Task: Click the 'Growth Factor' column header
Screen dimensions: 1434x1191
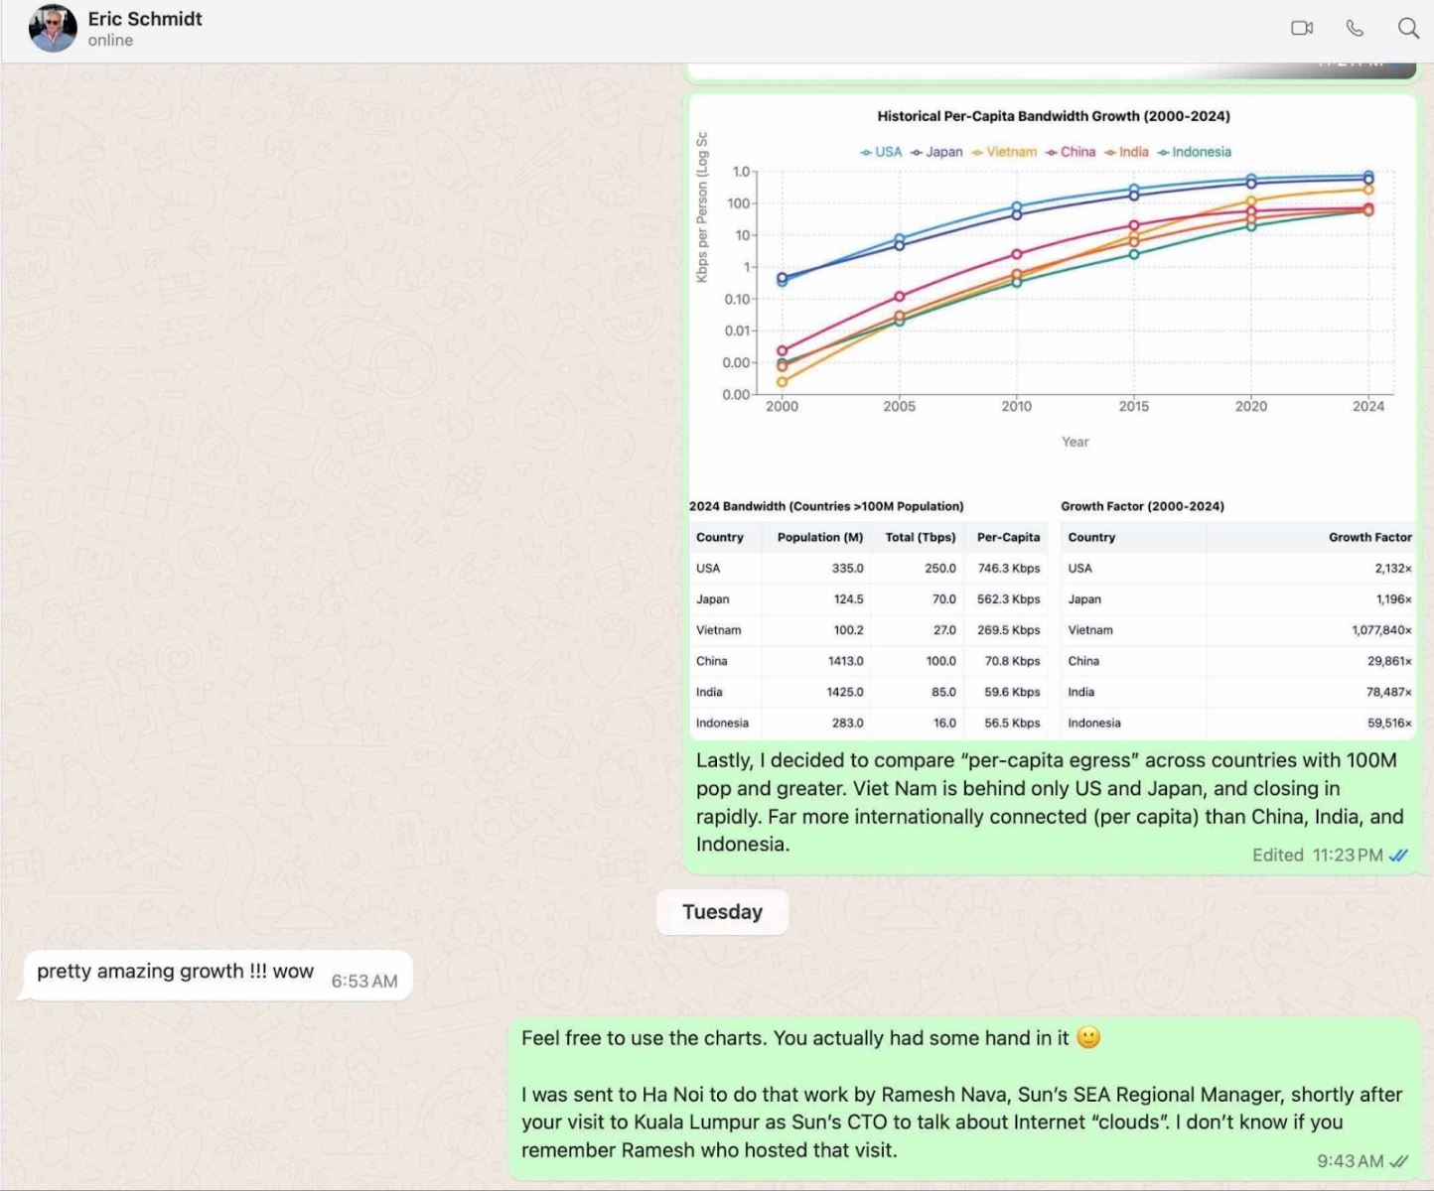Action: pos(1370,537)
